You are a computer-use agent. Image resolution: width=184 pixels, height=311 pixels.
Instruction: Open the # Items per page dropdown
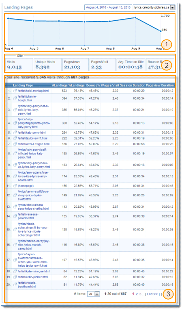[94, 294]
